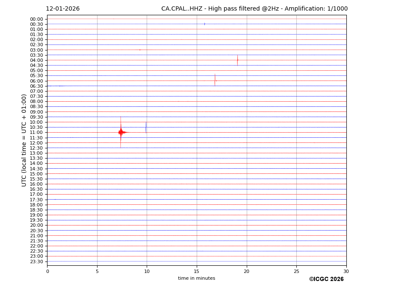
Task: Click the 25 tick on the minutes axis
Action: click(x=296, y=271)
